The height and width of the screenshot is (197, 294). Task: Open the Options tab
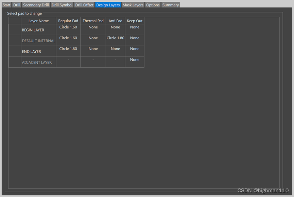[153, 5]
